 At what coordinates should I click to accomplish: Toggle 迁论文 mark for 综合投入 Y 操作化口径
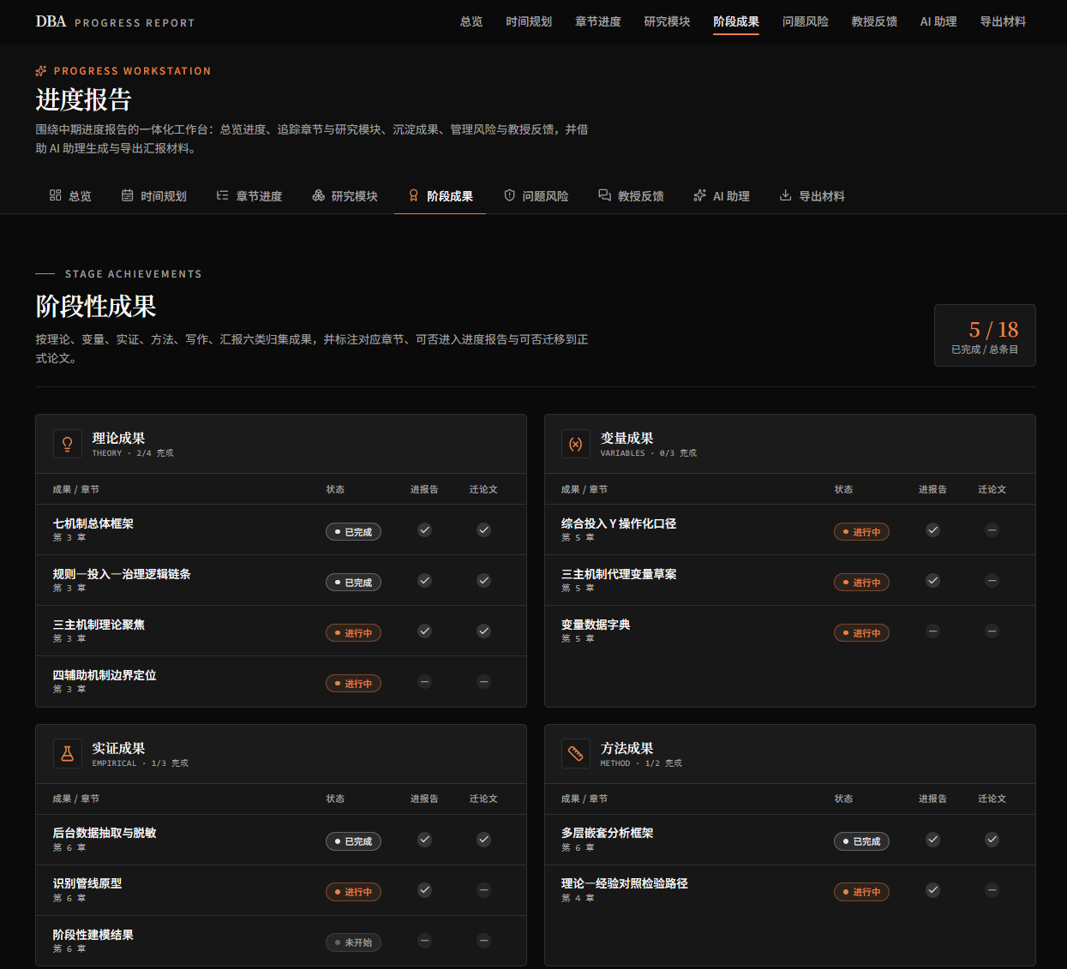992,530
